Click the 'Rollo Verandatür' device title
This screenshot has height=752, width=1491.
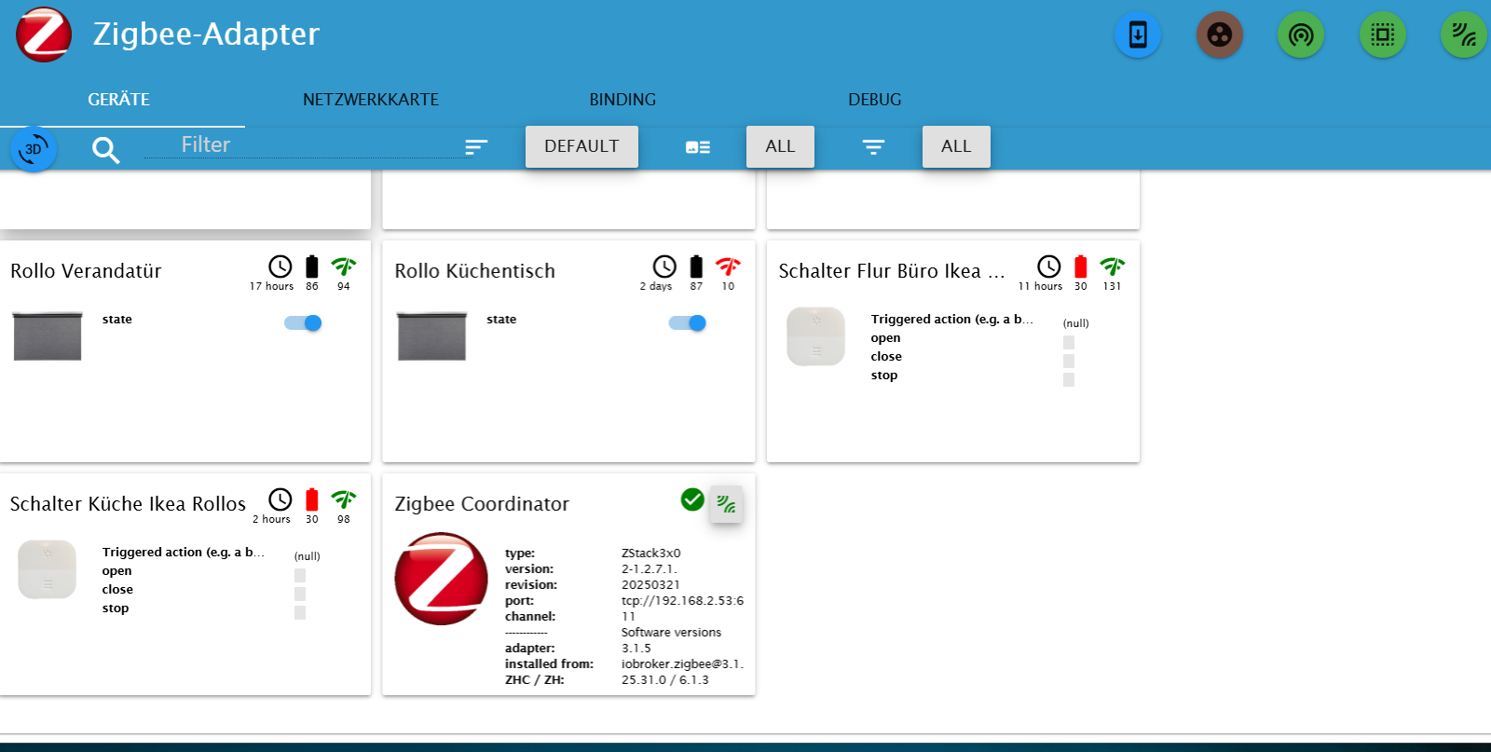pos(86,271)
